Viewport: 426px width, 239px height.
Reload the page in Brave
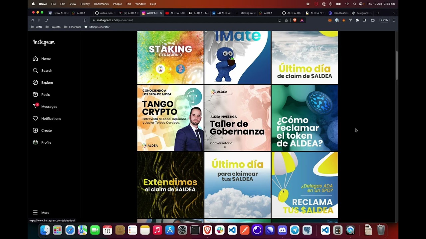tap(46, 20)
